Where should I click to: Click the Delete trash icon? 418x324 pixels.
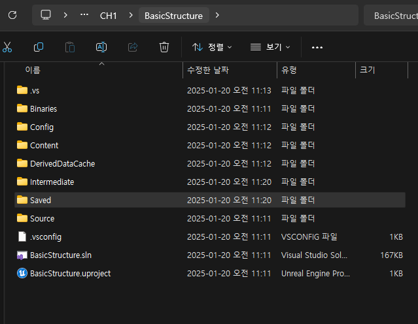[164, 48]
